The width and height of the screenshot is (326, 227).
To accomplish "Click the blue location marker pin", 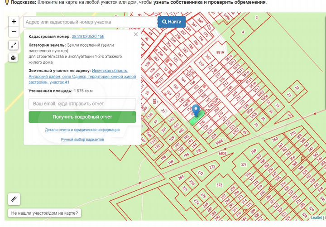I will [196, 111].
